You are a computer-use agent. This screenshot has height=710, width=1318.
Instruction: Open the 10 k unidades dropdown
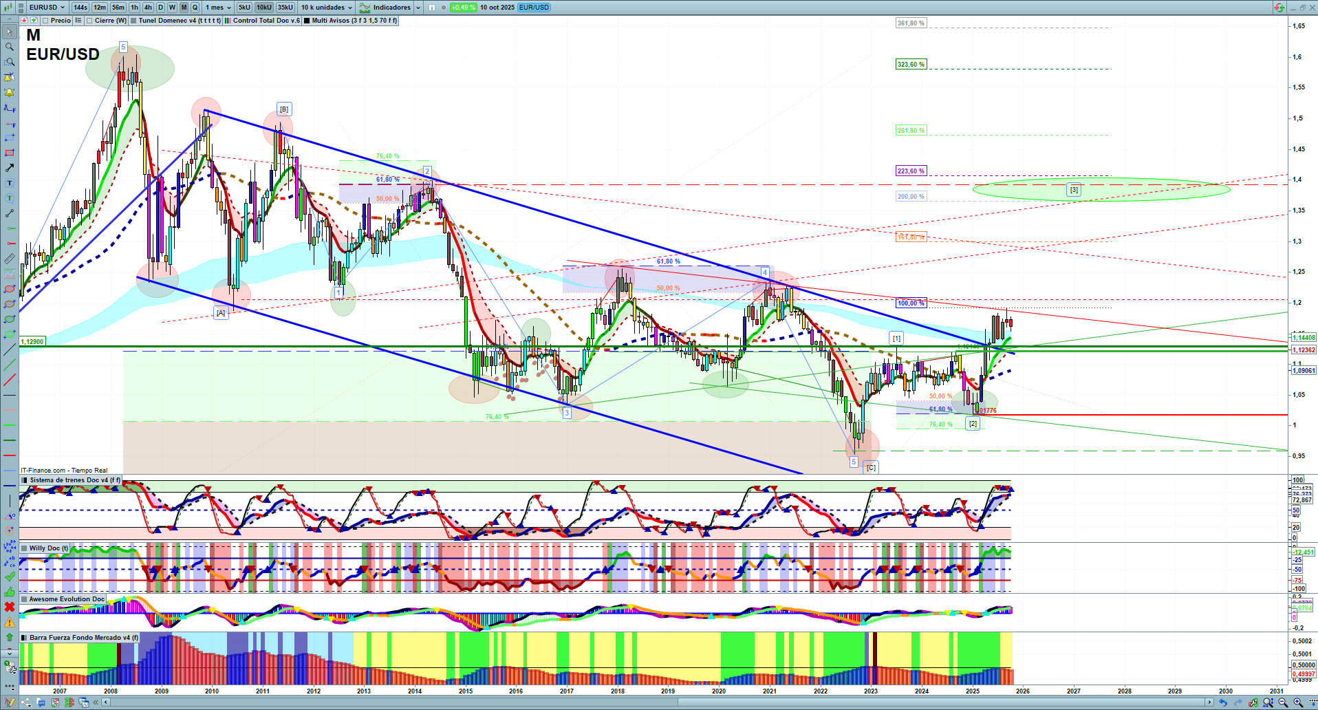(327, 8)
